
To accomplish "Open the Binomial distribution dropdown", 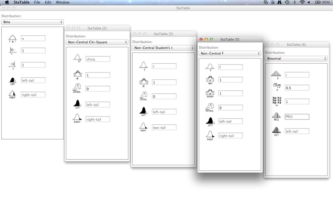I will coord(296,58).
